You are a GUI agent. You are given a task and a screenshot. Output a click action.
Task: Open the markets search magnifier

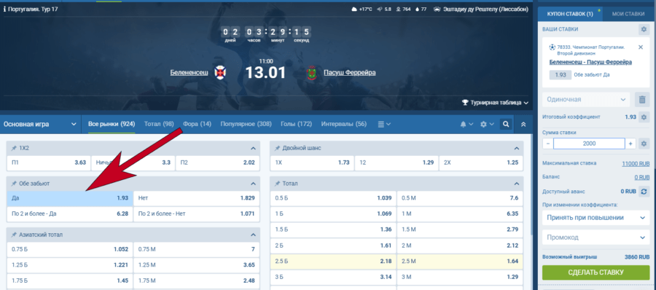(506, 125)
